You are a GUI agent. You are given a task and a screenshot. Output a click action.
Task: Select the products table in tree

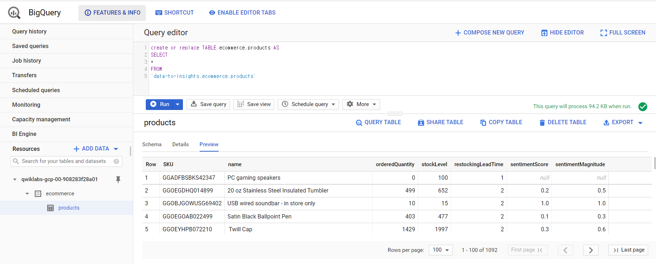tap(69, 208)
